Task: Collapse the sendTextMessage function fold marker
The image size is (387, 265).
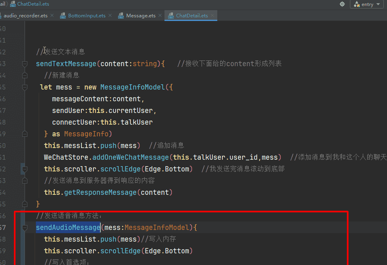Action: point(25,64)
